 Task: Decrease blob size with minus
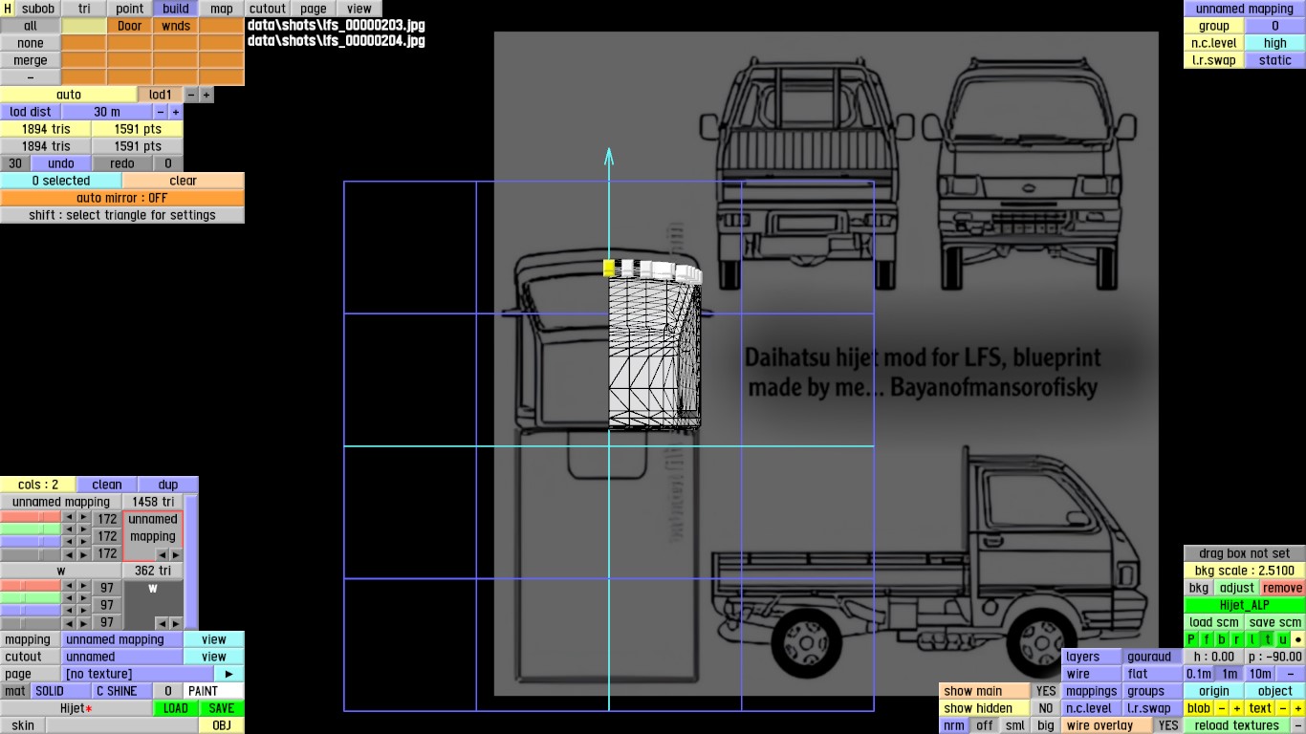pyautogui.click(x=1222, y=708)
